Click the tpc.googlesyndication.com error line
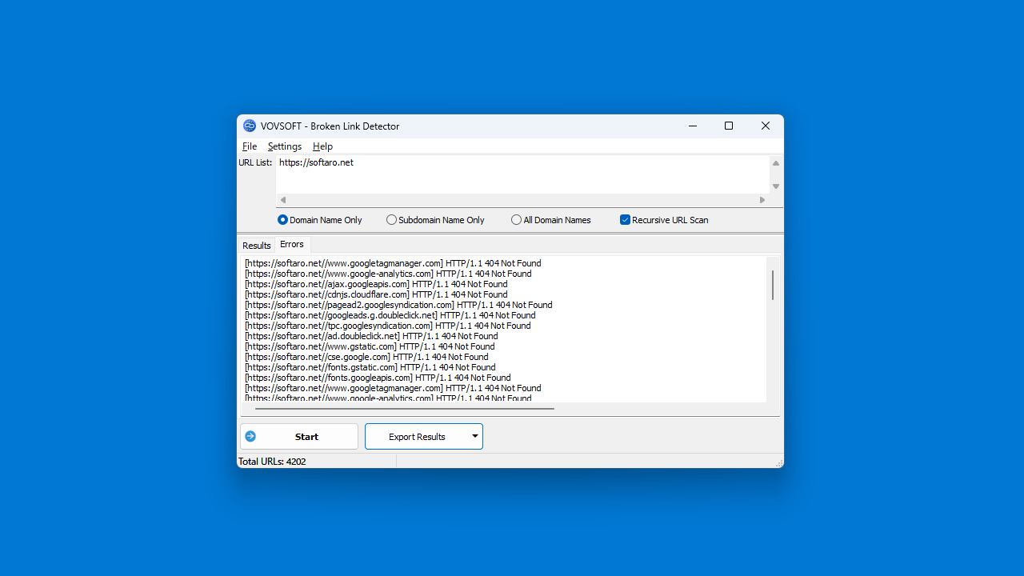 click(388, 326)
